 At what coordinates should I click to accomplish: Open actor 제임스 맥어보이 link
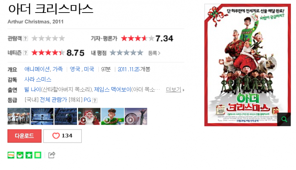click(112, 90)
